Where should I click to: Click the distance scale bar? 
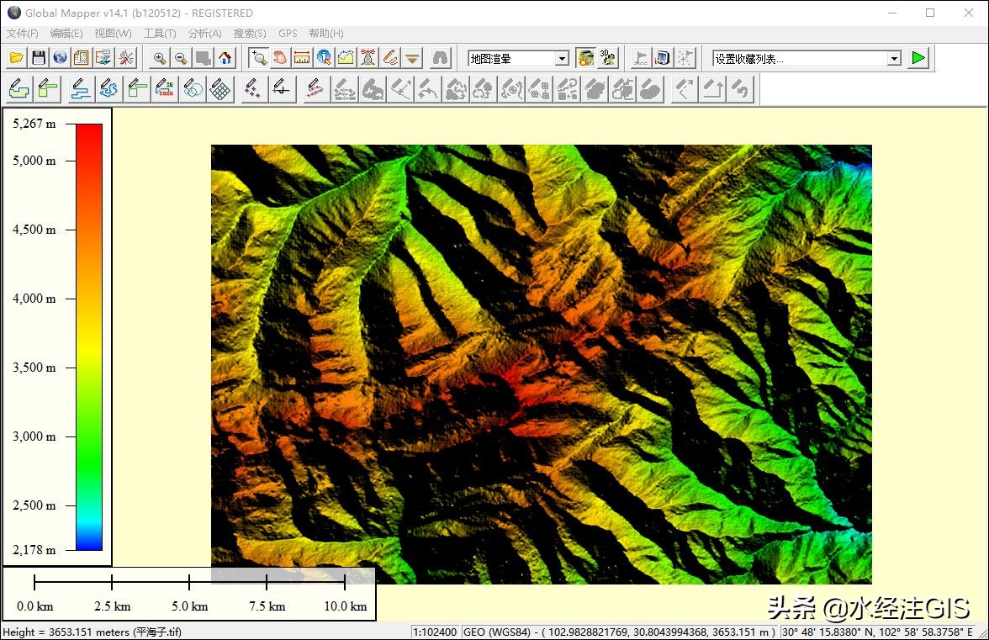click(x=189, y=582)
